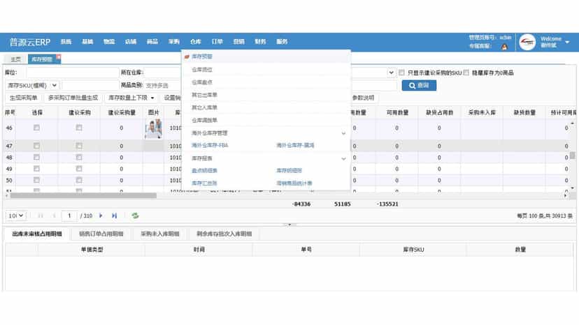579x325 pixels.
Task: Select 其它出库单 in the dropdown menu
Action: [x=204, y=95]
